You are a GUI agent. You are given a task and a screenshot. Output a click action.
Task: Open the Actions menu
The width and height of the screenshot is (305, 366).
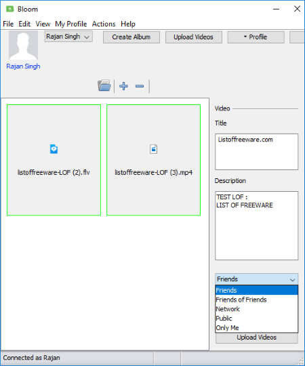104,24
